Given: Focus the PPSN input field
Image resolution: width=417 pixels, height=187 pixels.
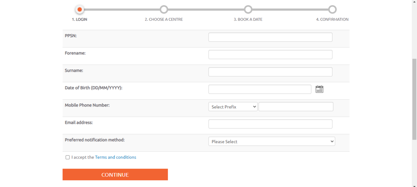Looking at the screenshot, I should [x=270, y=37].
